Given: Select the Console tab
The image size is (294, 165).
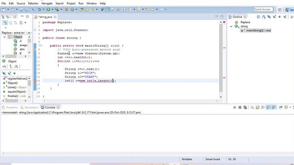Looking at the screenshot, I should [50, 107].
